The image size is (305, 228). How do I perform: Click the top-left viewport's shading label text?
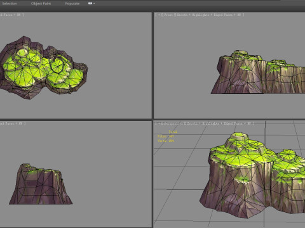pos(11,15)
